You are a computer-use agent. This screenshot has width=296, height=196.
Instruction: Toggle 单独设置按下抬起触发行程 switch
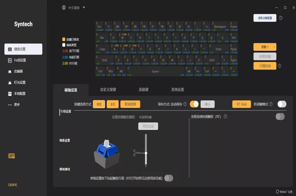coord(169,178)
